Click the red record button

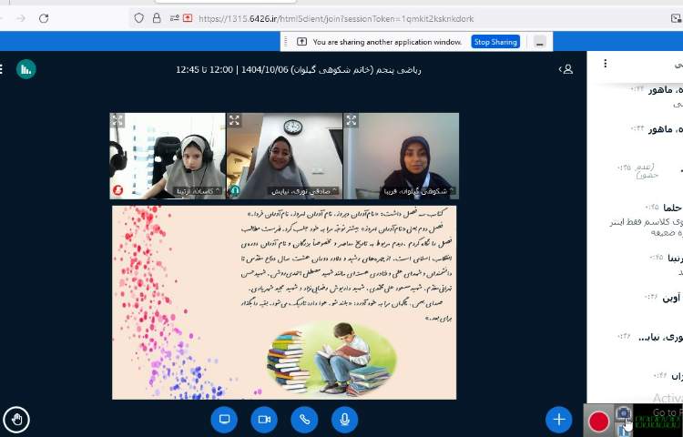coord(598,421)
